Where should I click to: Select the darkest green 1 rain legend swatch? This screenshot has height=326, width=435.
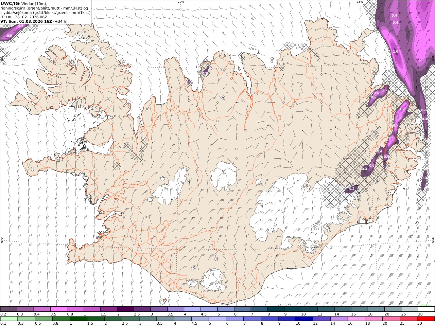[78, 319]
